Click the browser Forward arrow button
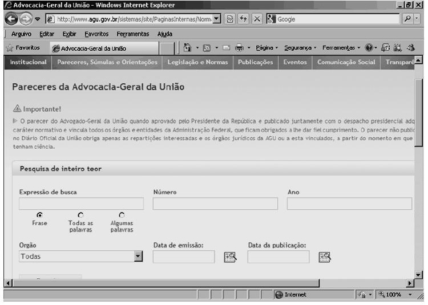 [26, 19]
